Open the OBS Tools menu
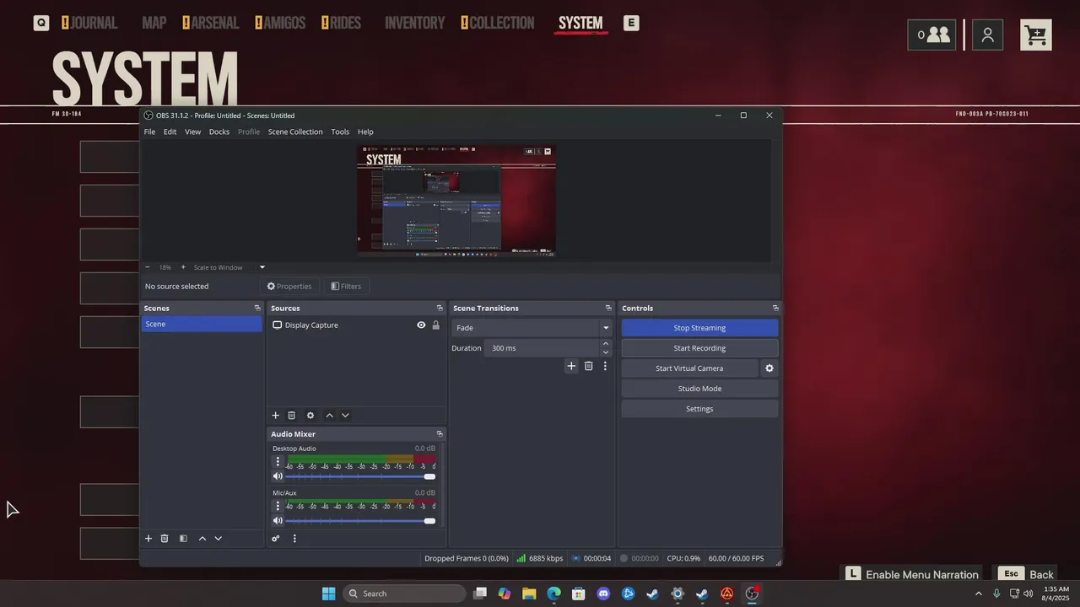 340,132
